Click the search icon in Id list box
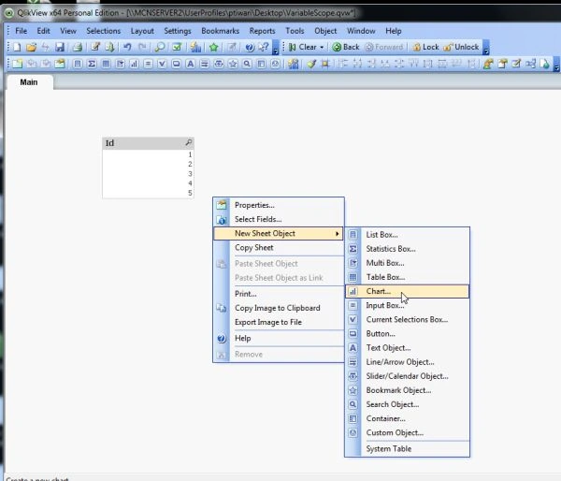Viewport: 561px width, 481px height. (189, 143)
